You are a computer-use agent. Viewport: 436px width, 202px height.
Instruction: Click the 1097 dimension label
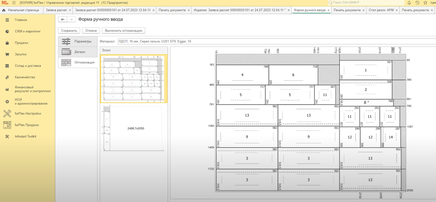click(x=410, y=126)
